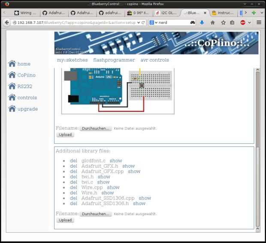Delete twi.c library file

[x=73, y=182]
